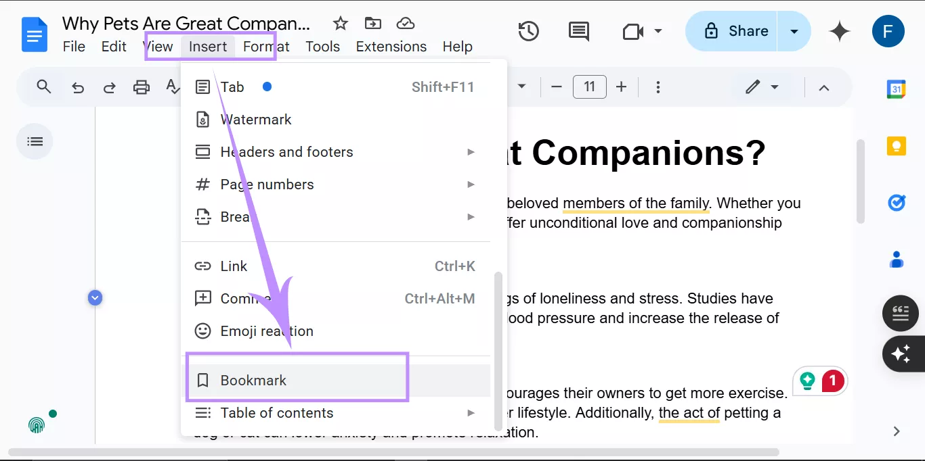Start a video call camera icon

click(x=632, y=31)
